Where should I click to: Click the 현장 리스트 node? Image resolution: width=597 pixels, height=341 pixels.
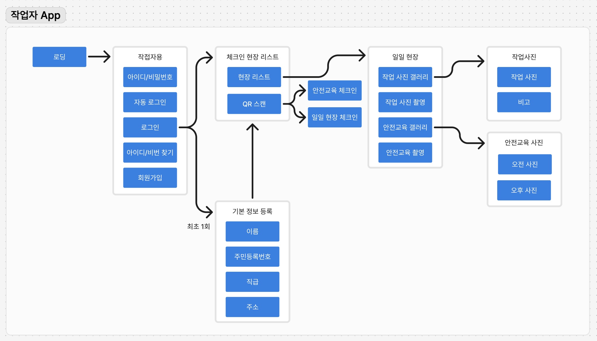point(254,77)
